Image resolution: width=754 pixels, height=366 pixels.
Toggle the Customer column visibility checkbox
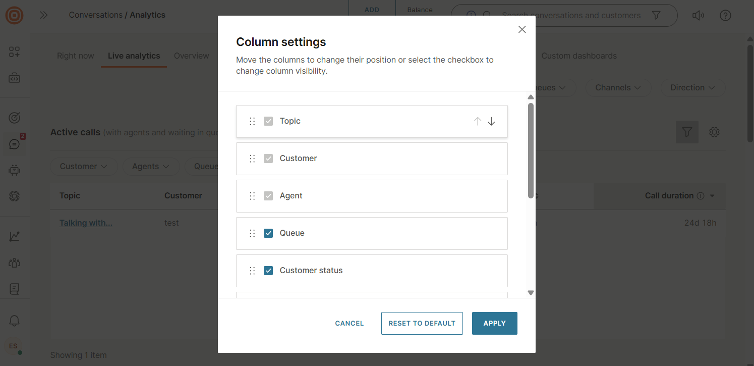[268, 158]
